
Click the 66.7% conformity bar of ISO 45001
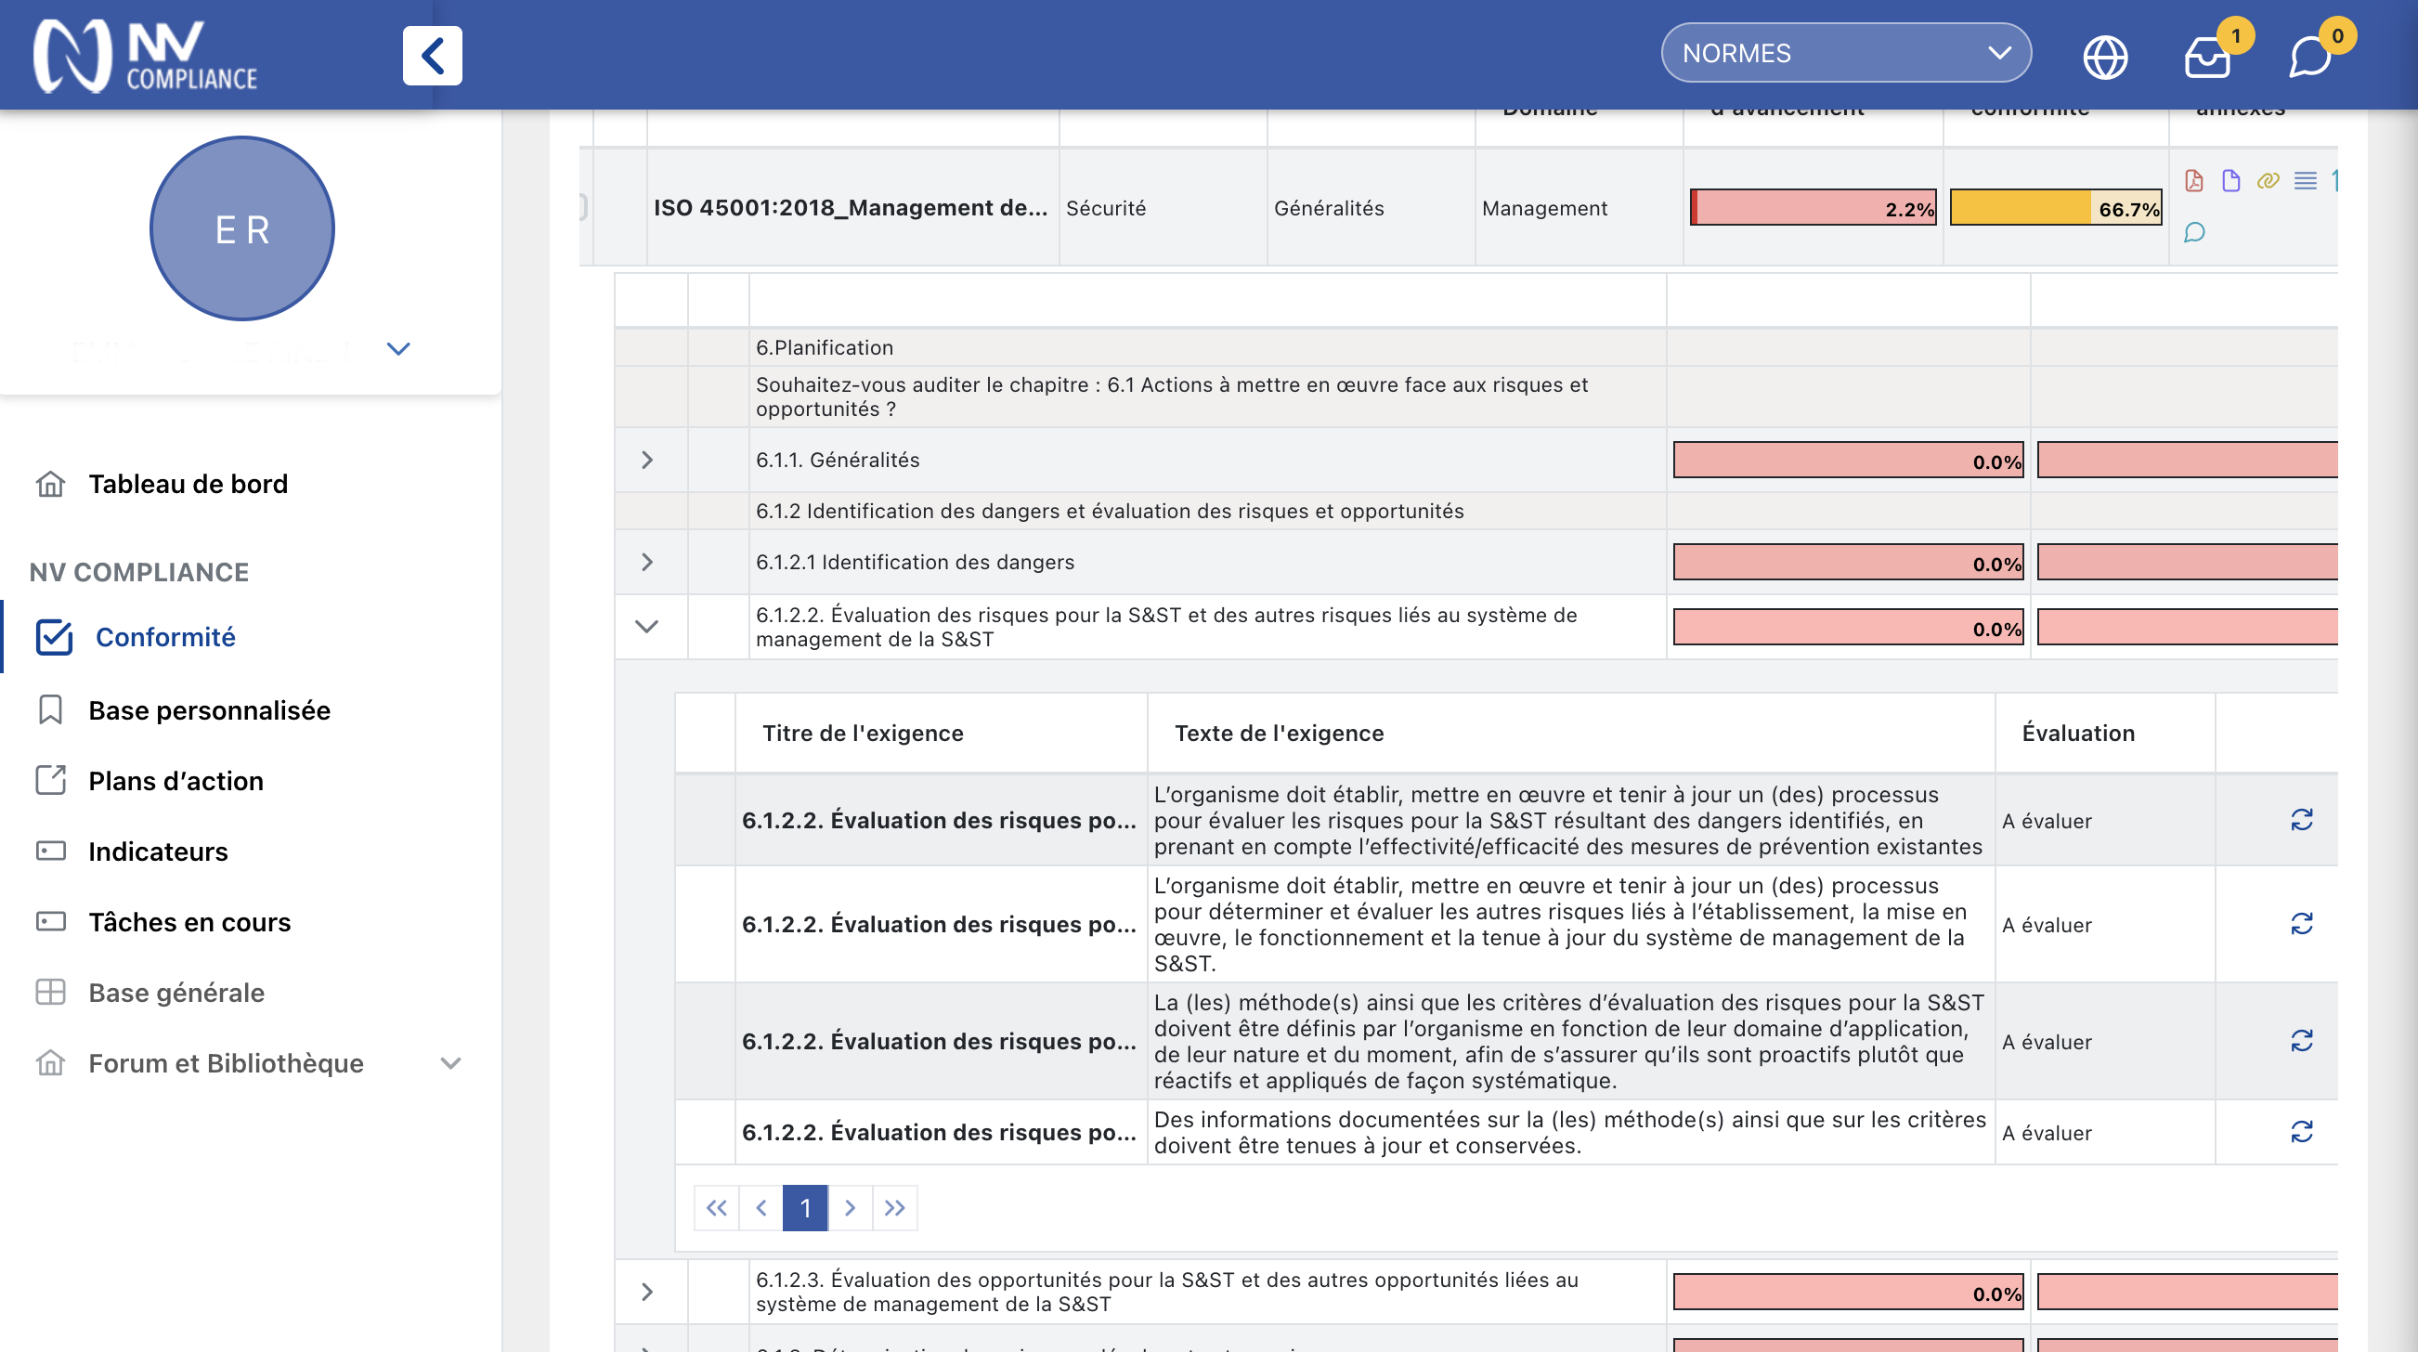pos(2056,207)
